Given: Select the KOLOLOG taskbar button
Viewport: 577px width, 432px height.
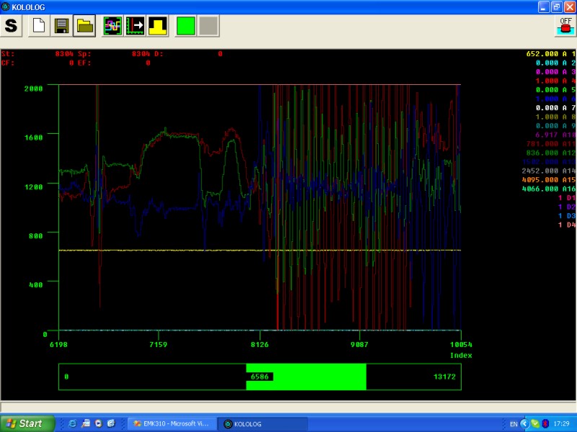Looking at the screenshot, I should pos(262,424).
